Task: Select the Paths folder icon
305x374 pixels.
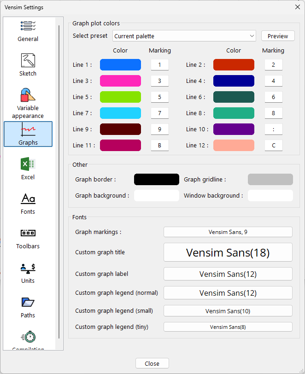Action: (28, 303)
